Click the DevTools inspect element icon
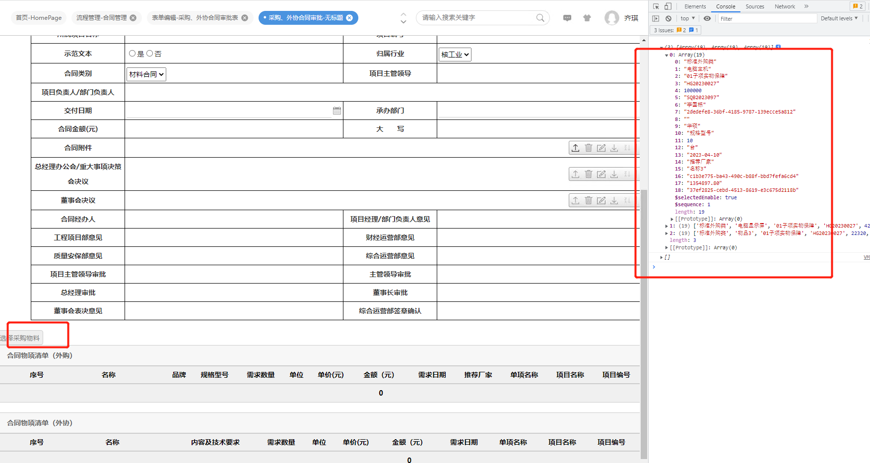Image resolution: width=870 pixels, height=463 pixels. coord(656,6)
